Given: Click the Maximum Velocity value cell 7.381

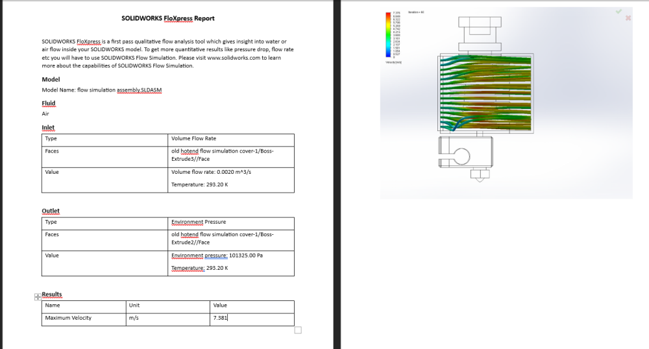Looking at the screenshot, I should point(252,318).
